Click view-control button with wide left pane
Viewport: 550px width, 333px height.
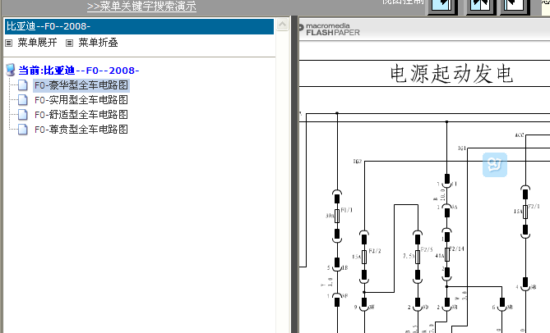point(443,7)
